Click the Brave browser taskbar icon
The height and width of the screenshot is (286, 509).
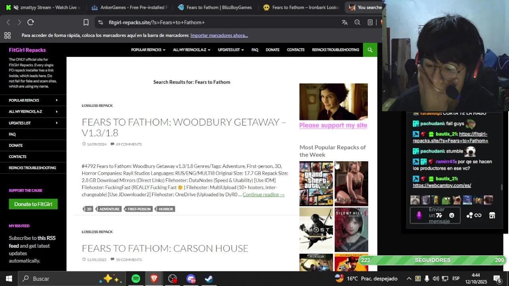click(154, 279)
